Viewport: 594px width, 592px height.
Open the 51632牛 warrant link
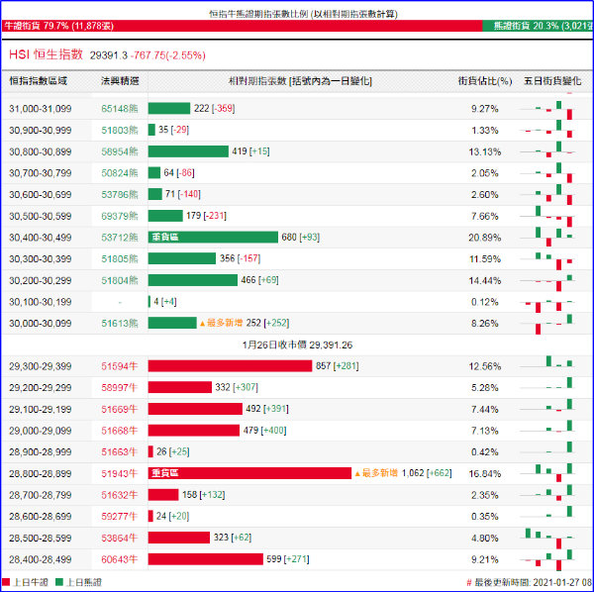pyautogui.click(x=120, y=495)
